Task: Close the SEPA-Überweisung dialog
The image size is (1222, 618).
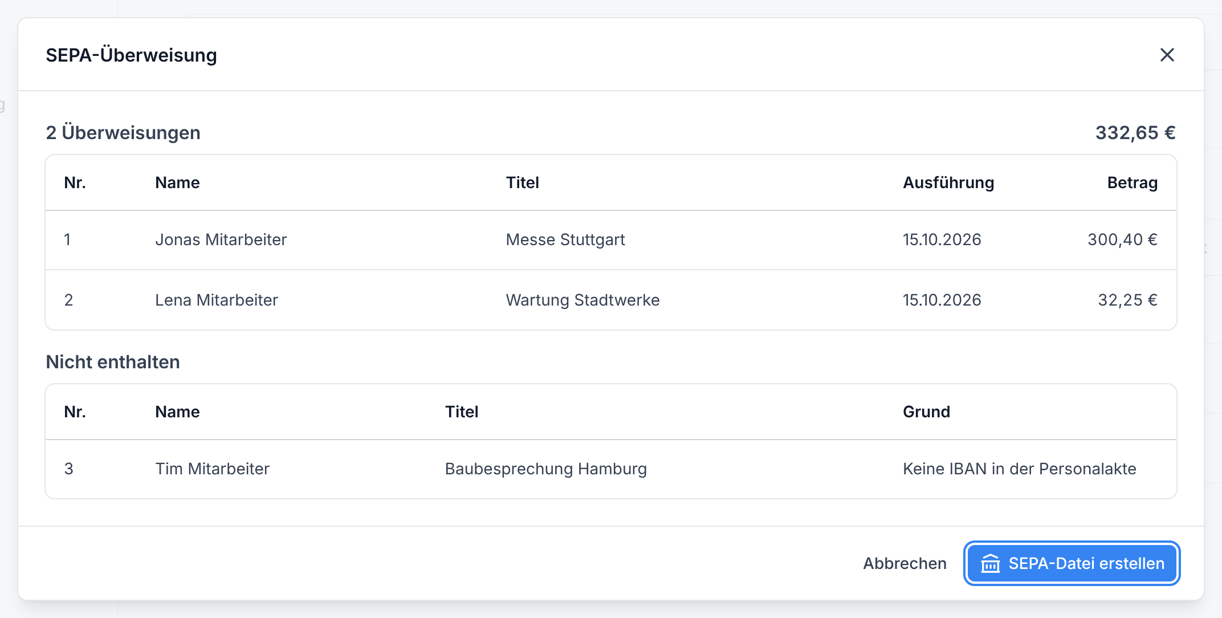Action: tap(1167, 55)
